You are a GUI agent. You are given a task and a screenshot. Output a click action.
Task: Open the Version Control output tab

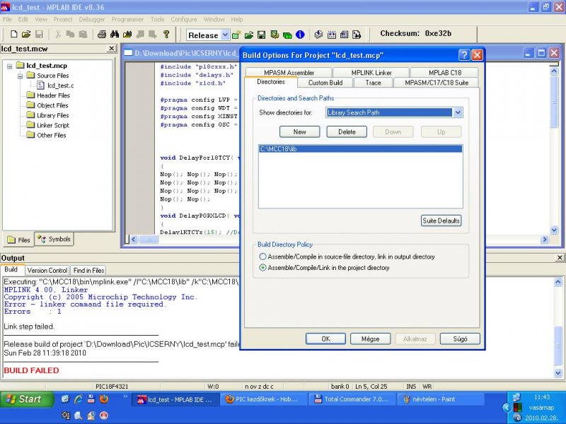47,270
